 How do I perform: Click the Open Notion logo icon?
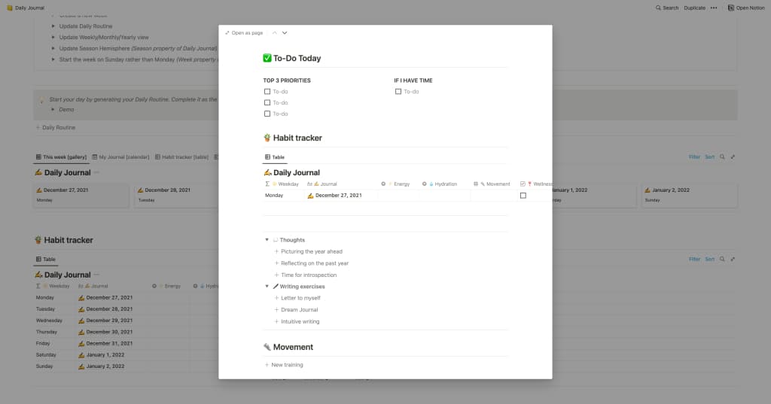click(730, 8)
